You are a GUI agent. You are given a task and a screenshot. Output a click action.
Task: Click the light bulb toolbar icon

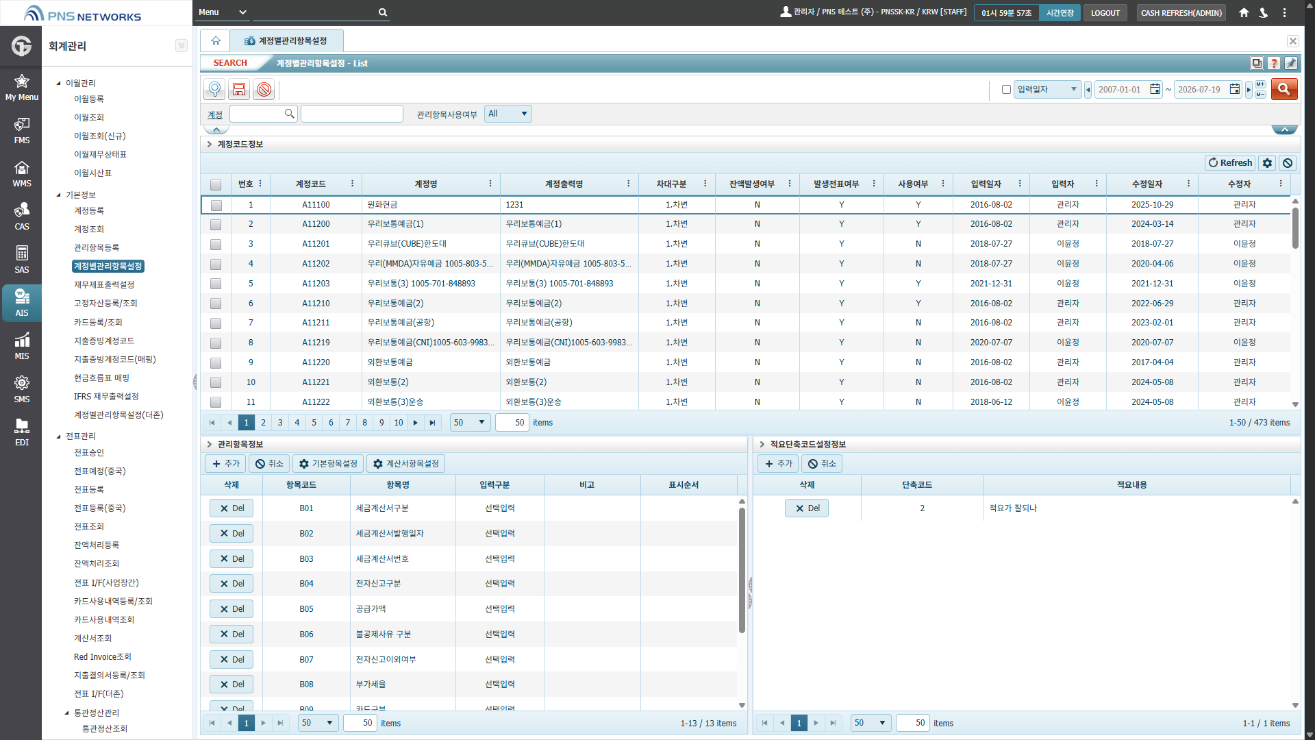click(x=214, y=89)
